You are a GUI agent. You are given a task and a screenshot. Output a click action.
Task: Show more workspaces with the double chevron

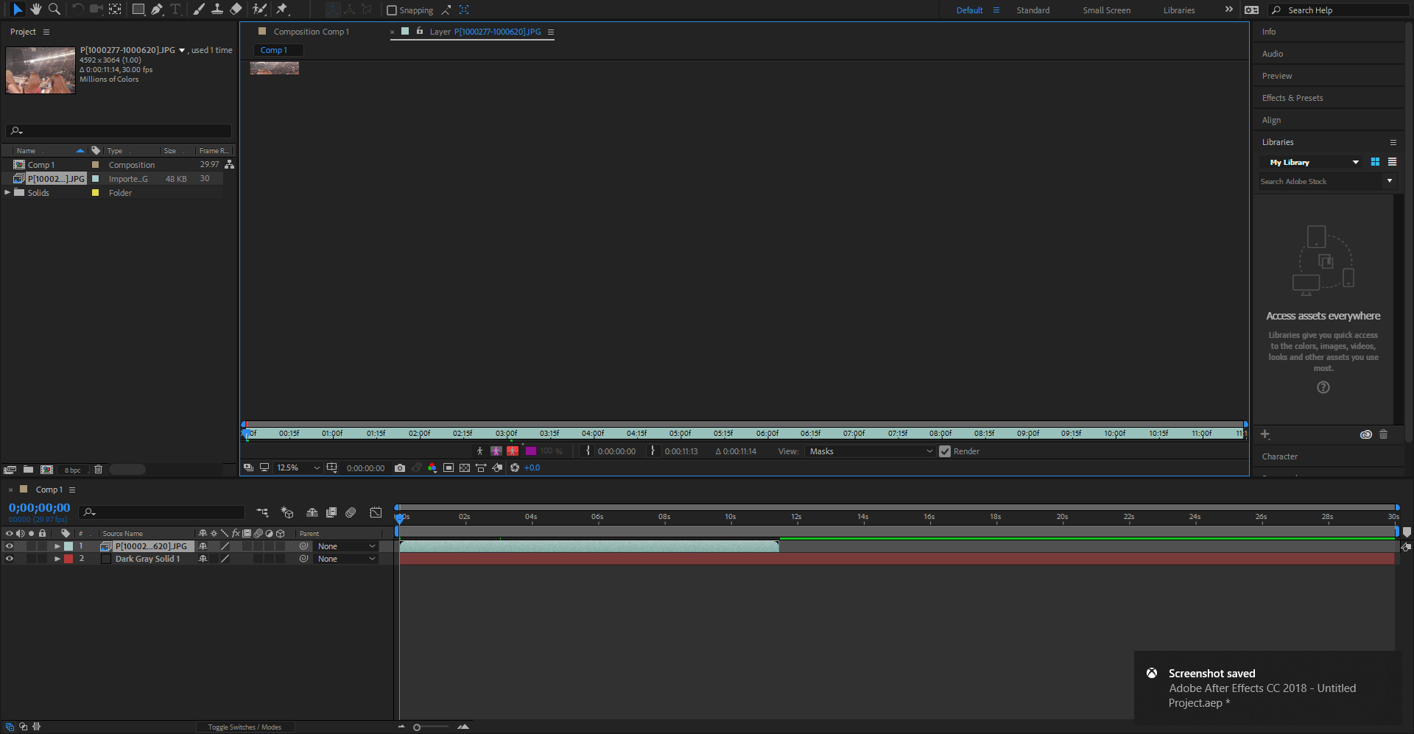click(x=1228, y=10)
